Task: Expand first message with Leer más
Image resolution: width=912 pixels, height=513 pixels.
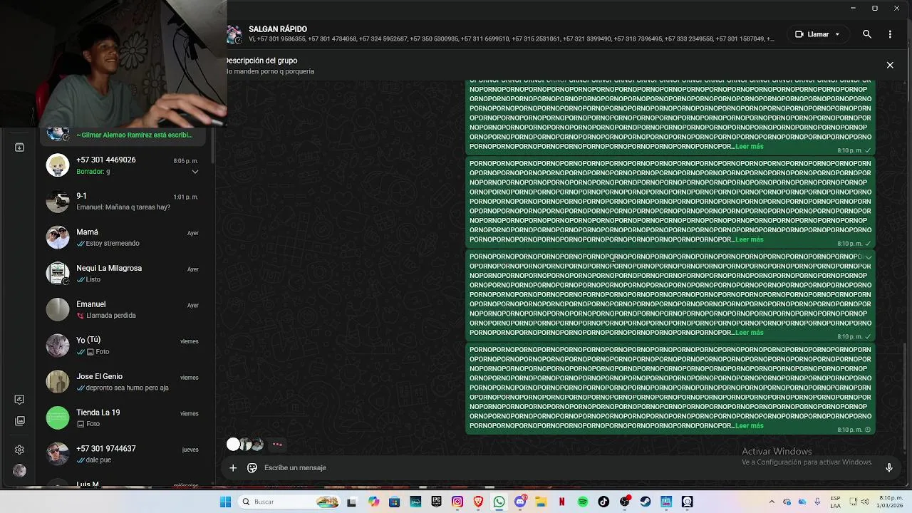Action: point(749,147)
